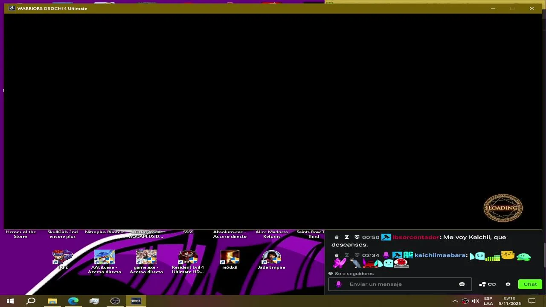Launch Resident Evil 4 Ultimate HD shortcut
The width and height of the screenshot is (546, 307).
[x=188, y=261]
